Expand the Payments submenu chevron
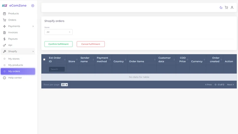238x134 pixels. (x=33, y=26)
